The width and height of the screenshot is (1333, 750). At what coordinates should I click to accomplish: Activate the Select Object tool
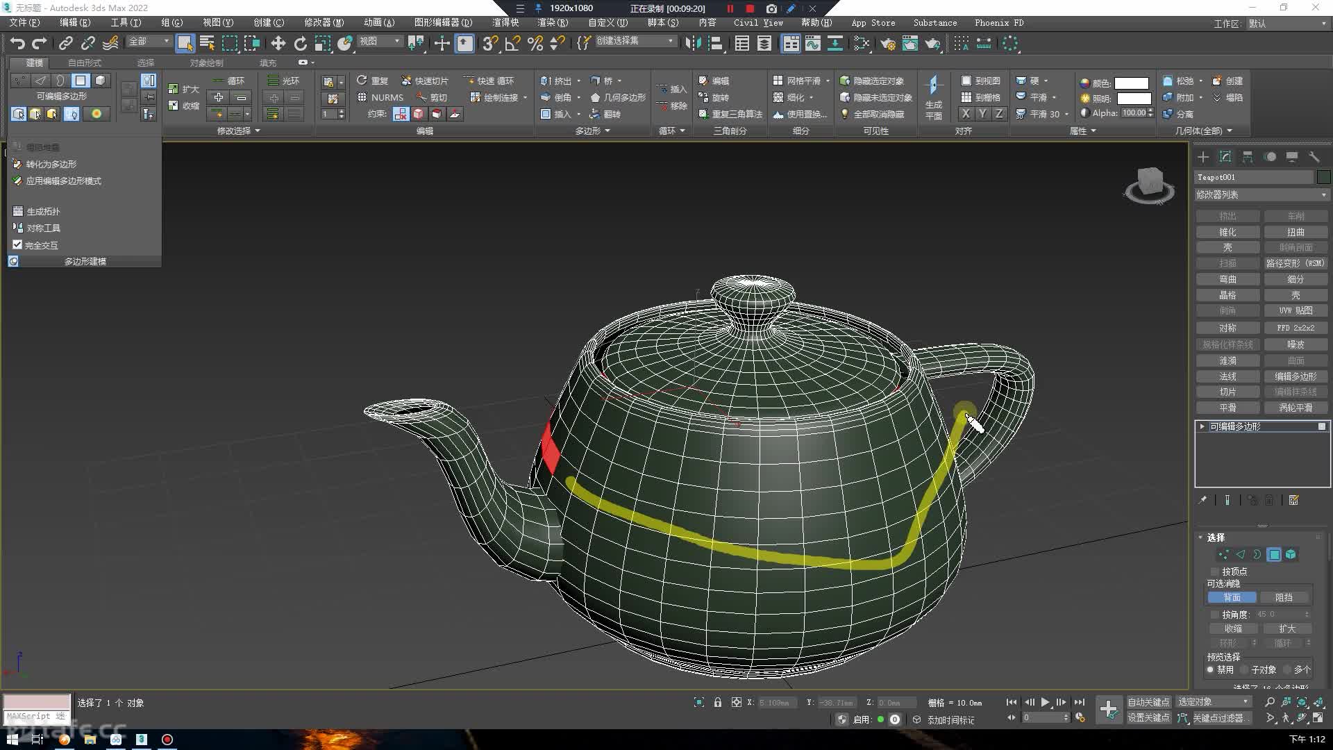click(x=185, y=43)
